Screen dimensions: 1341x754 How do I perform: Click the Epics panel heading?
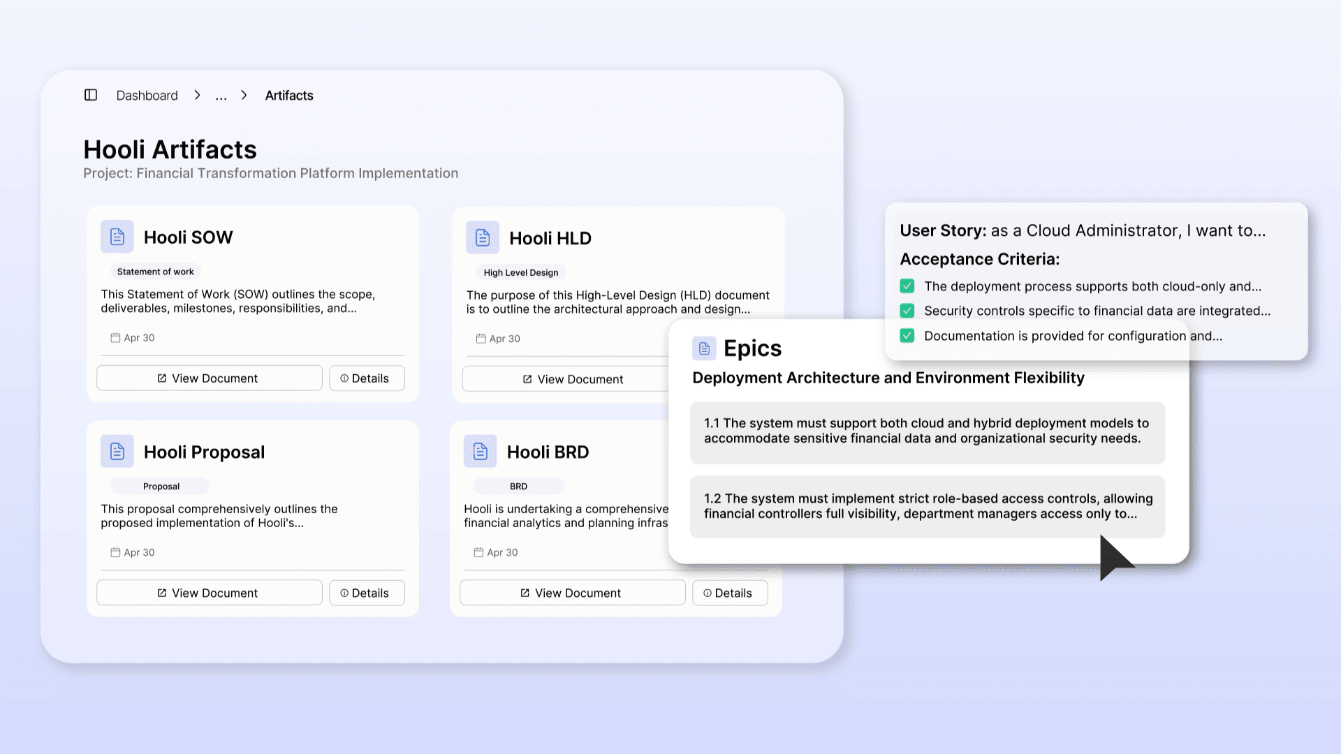(752, 348)
